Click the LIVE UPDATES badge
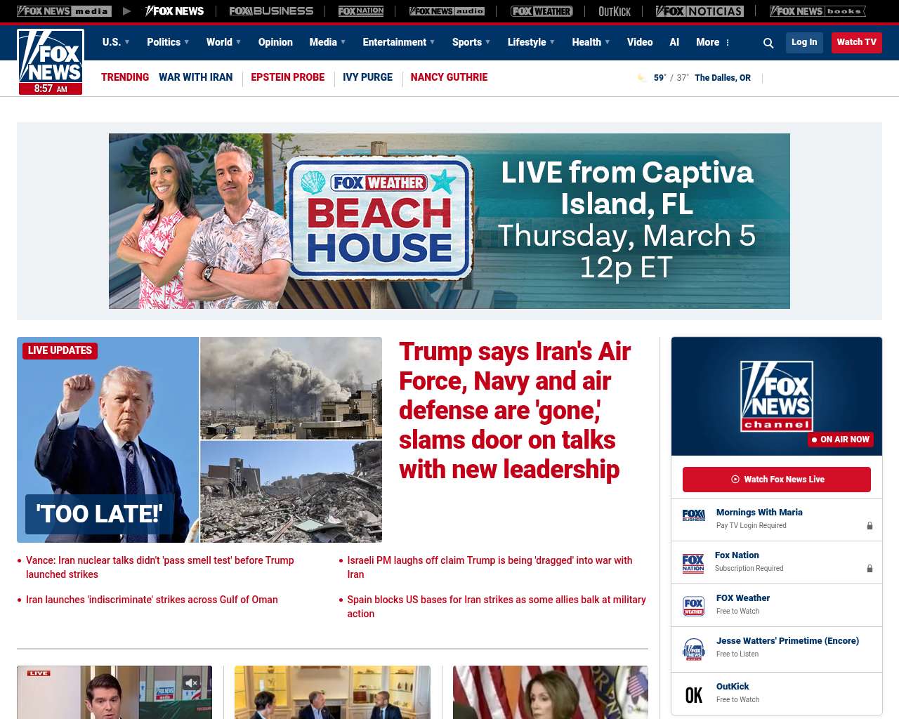The image size is (899, 719). [x=60, y=350]
